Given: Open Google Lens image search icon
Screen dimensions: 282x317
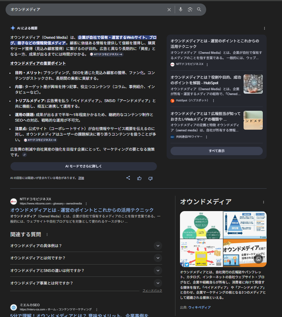Looking at the screenshot, I should coord(190,10).
